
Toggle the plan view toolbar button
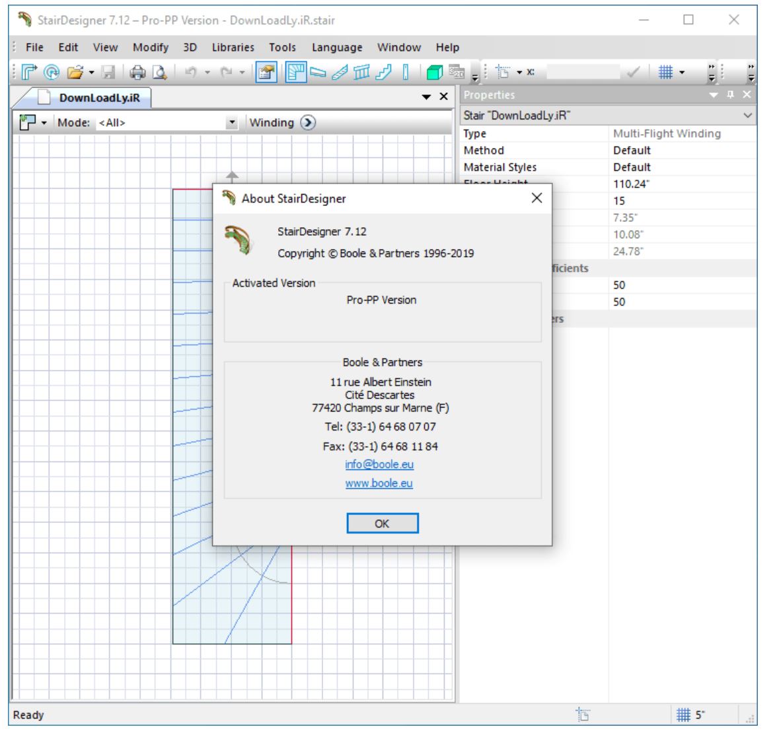[x=295, y=72]
